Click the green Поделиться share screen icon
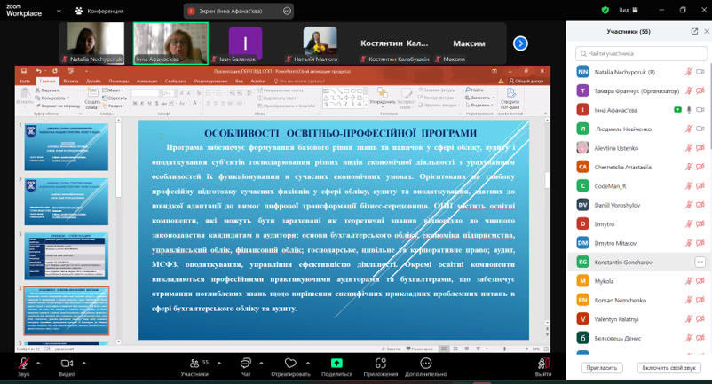The image size is (712, 384). 336,363
